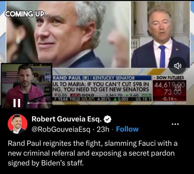Mute the video with the speaker icon
Viewport: 194px width, 174px height.
pyautogui.click(x=178, y=66)
